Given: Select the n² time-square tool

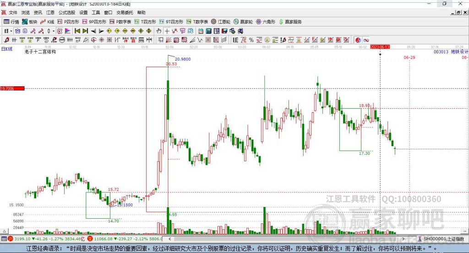Looking at the screenshot, I should pos(77,40).
